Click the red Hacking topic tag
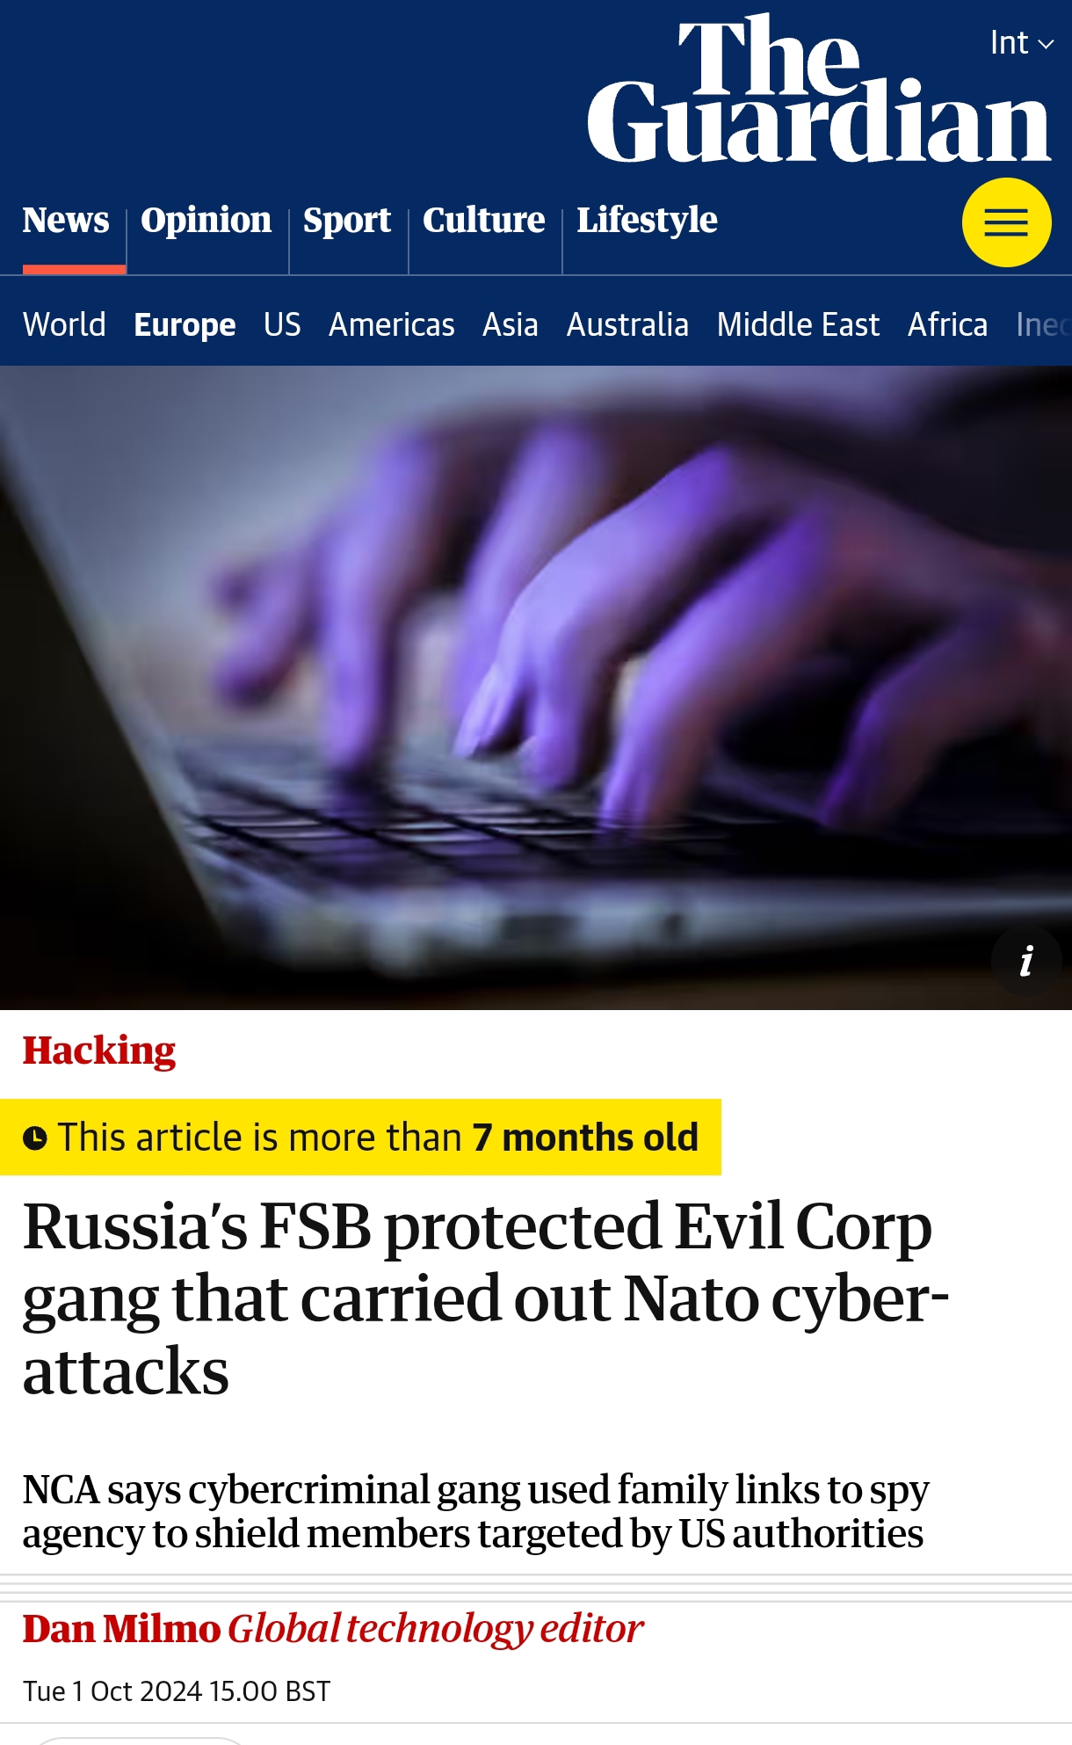The width and height of the screenshot is (1072, 1745). (x=99, y=1051)
